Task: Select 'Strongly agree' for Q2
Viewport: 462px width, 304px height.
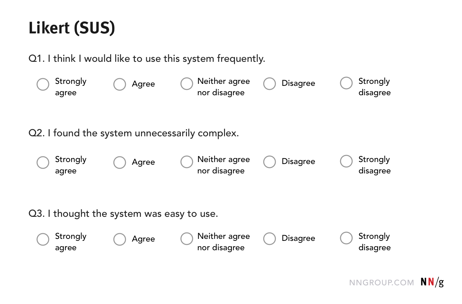Action: coord(43,163)
